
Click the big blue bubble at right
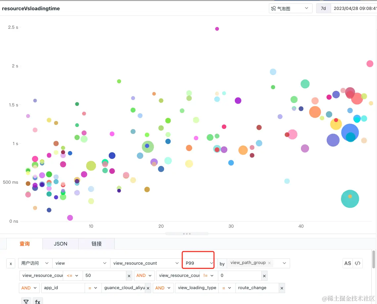350,133
